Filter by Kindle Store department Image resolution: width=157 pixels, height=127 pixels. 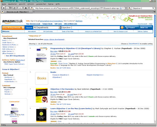6,43
